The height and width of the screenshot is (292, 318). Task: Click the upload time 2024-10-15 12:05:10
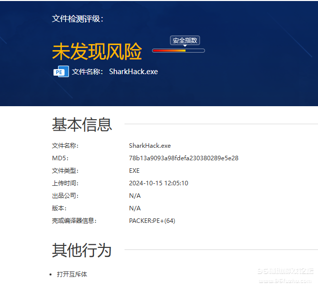pyautogui.click(x=158, y=183)
